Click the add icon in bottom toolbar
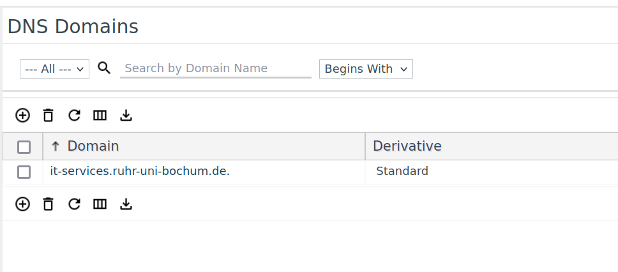Image resolution: width=618 pixels, height=272 pixels. click(22, 204)
